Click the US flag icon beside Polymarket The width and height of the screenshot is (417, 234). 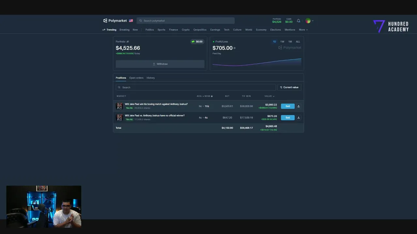click(131, 20)
